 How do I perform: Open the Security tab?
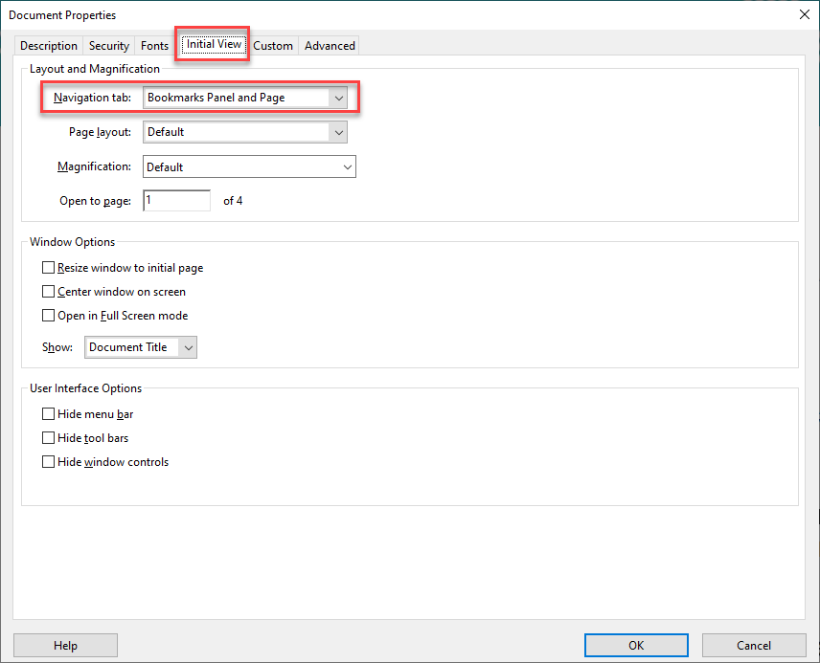108,45
